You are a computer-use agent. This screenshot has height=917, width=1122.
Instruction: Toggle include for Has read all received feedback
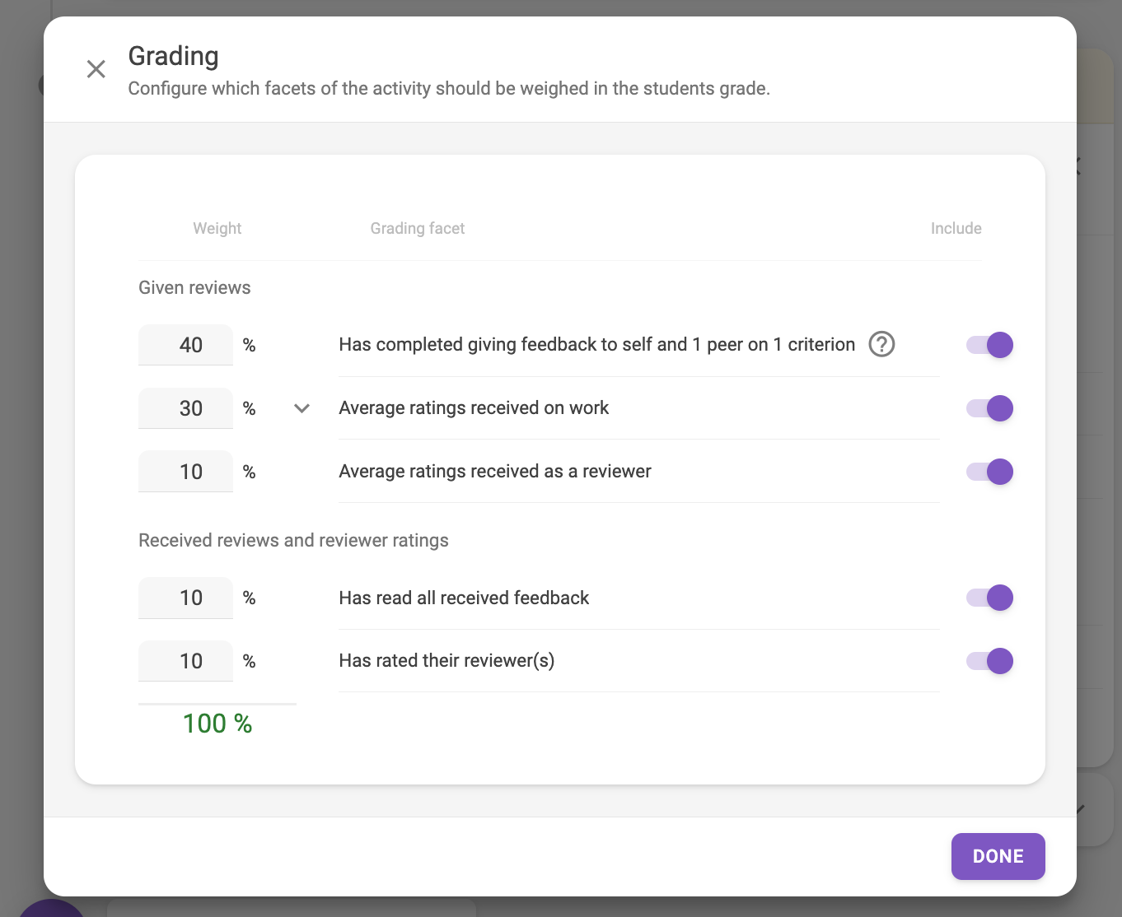pyautogui.click(x=989, y=598)
